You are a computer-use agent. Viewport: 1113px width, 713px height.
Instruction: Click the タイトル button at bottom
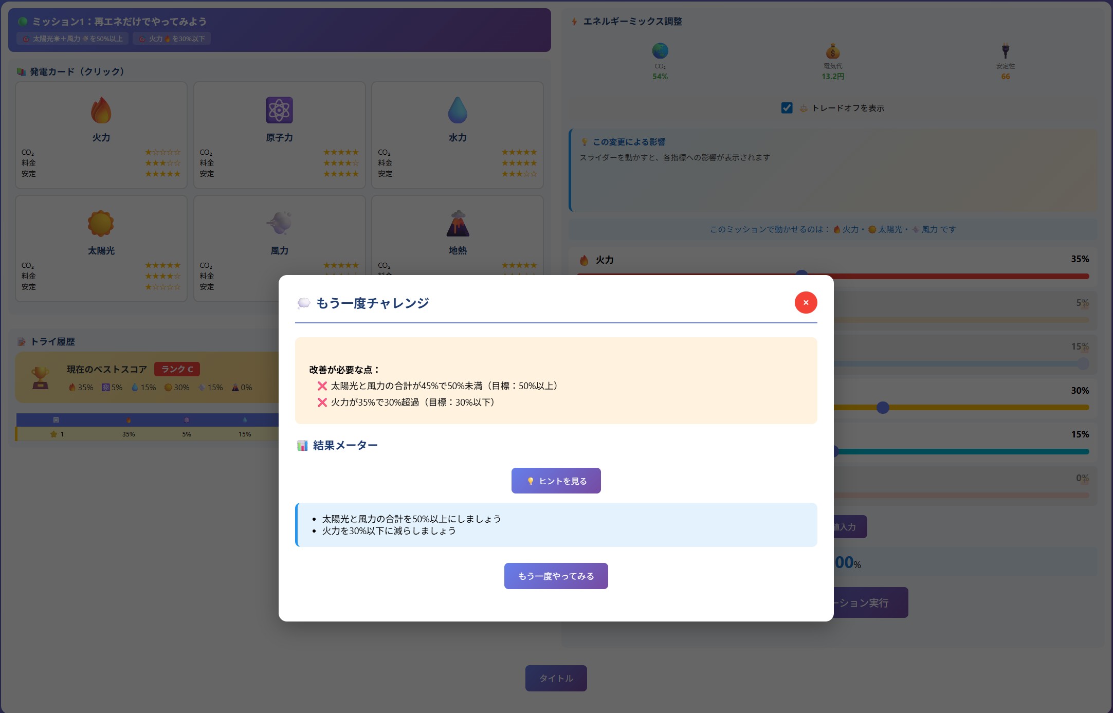click(556, 678)
